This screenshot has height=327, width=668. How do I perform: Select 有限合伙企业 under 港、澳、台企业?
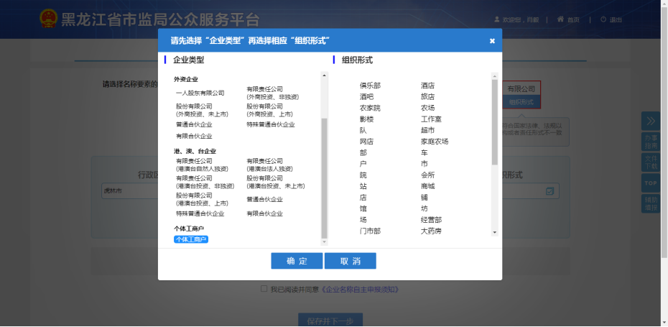pyautogui.click(x=264, y=213)
